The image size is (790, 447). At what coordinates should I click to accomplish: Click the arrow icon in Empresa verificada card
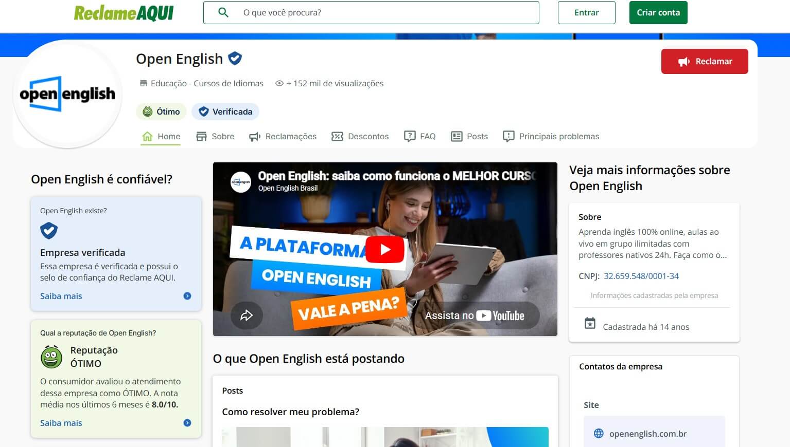coord(187,296)
